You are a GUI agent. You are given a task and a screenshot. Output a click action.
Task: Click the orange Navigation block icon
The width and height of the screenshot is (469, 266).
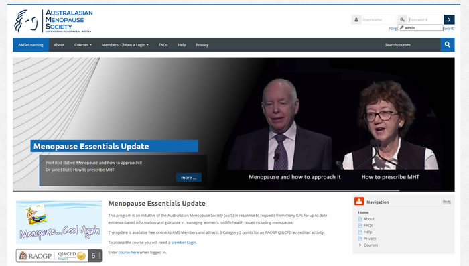pos(359,202)
